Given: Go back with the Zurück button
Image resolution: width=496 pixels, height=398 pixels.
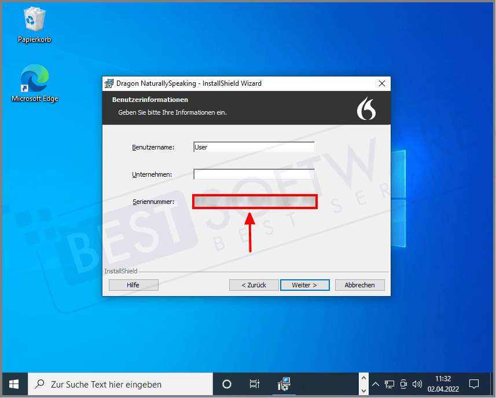Looking at the screenshot, I should (x=252, y=285).
